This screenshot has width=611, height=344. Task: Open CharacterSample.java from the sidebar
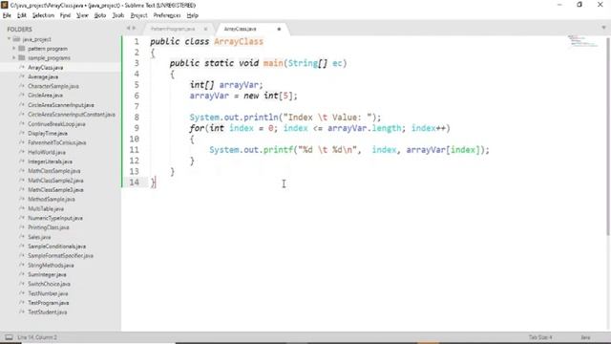53,86
